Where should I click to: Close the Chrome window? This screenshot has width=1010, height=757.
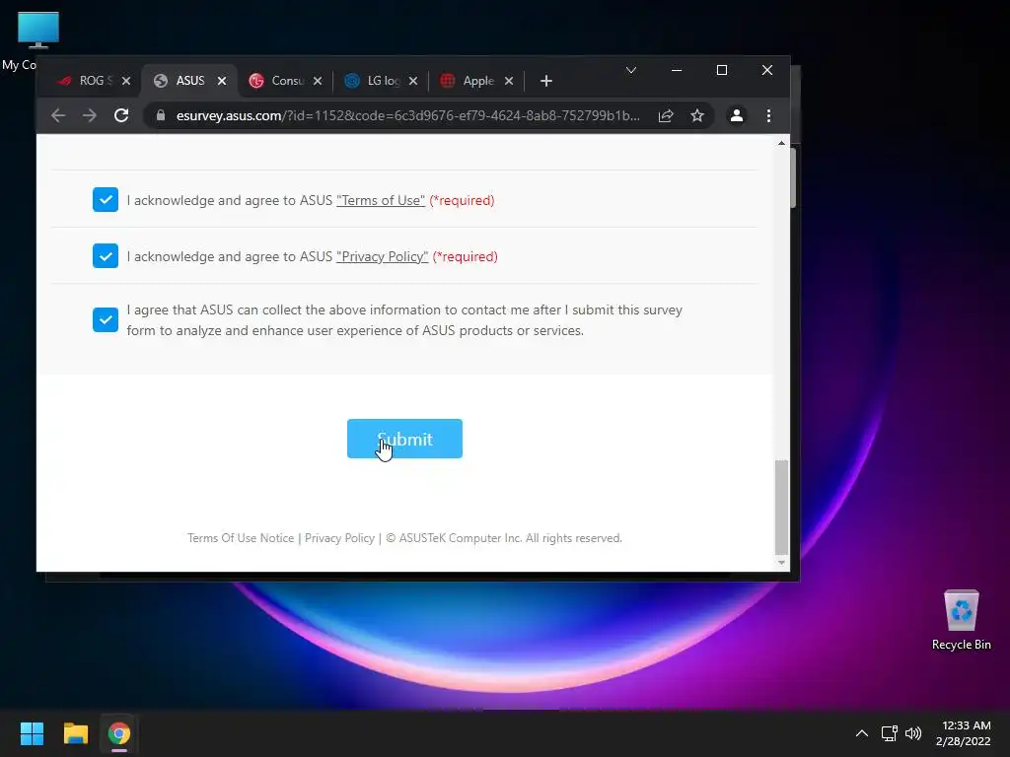click(767, 70)
